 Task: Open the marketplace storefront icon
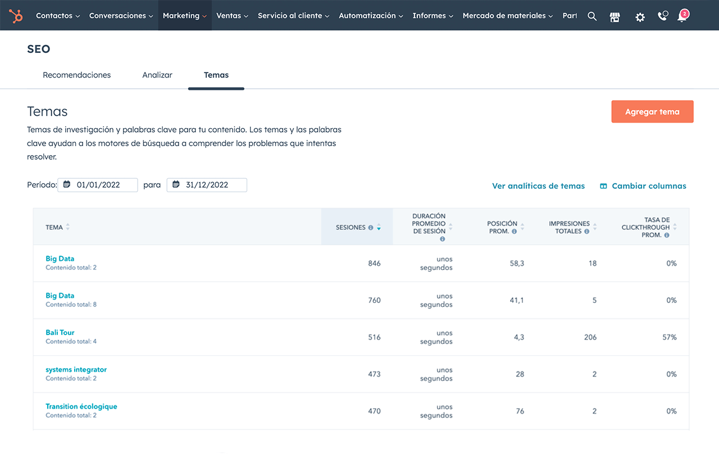615,17
